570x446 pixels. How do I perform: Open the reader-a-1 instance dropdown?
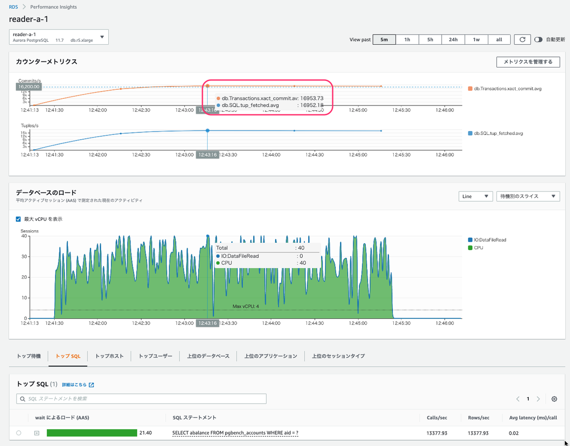tap(59, 37)
